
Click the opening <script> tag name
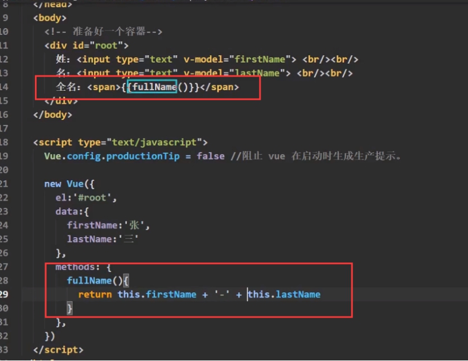point(55,142)
